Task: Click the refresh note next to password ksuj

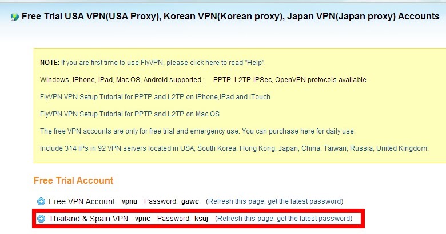Action: point(284,219)
